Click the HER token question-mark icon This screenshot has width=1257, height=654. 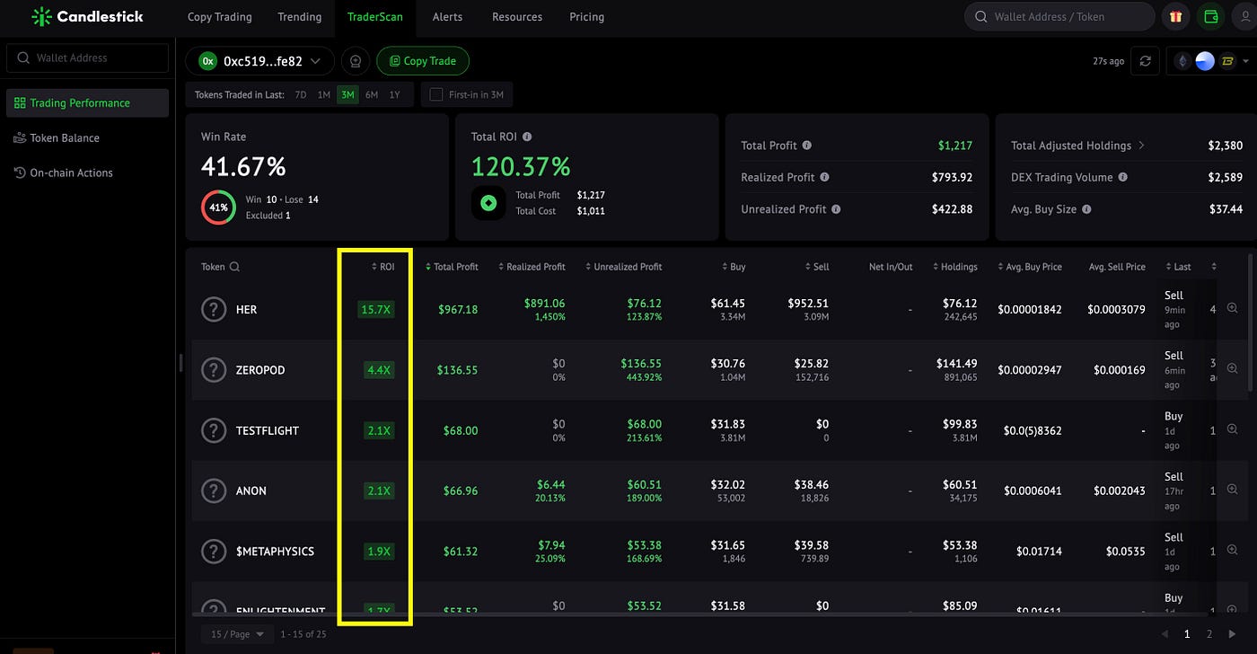coord(214,309)
